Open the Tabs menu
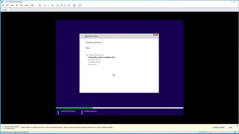The image size is (239, 134). [x=21, y=5]
